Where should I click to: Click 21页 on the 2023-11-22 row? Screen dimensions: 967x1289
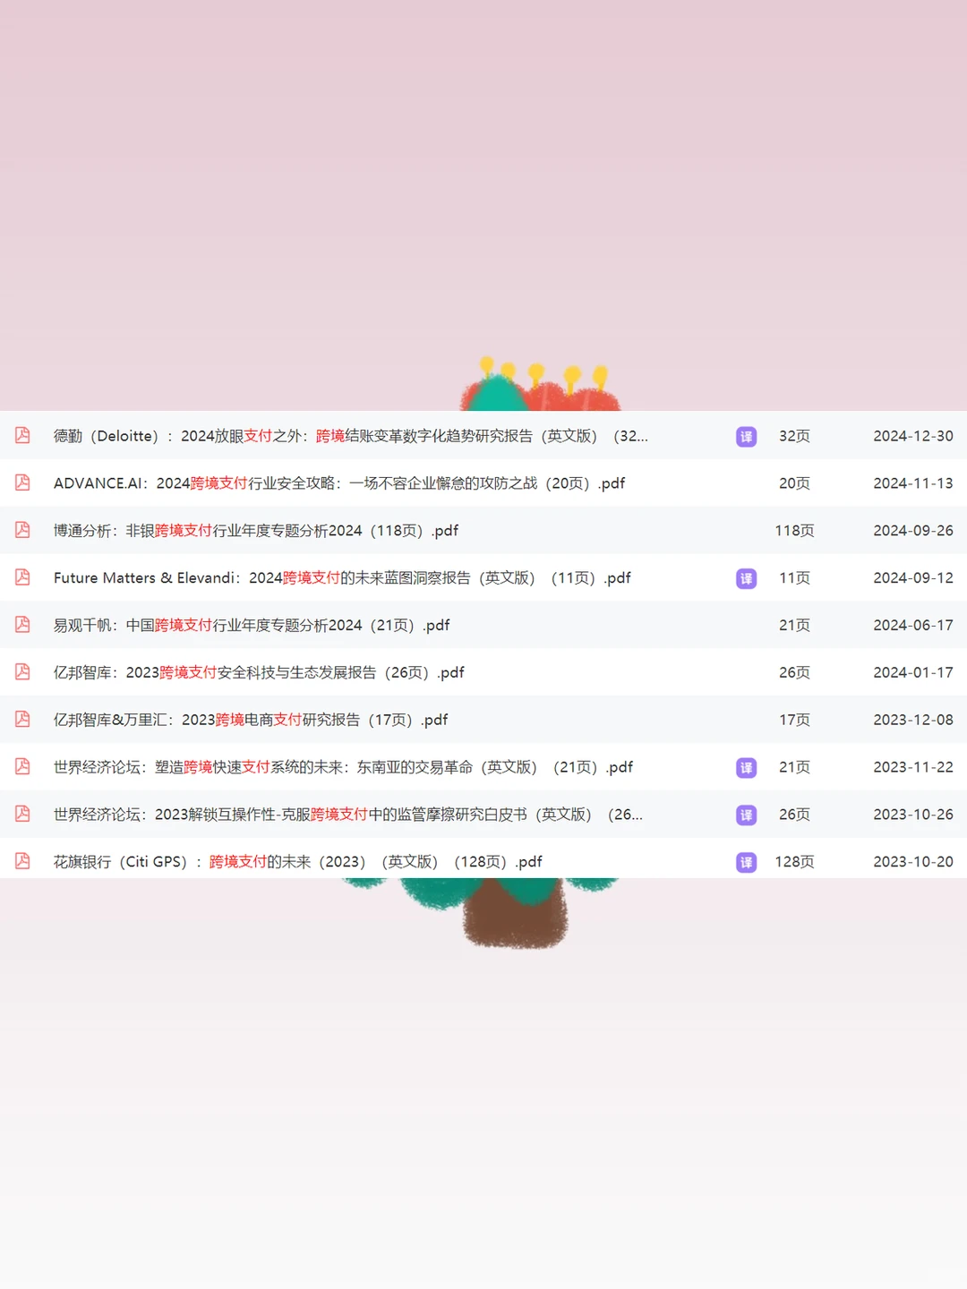pyautogui.click(x=794, y=767)
